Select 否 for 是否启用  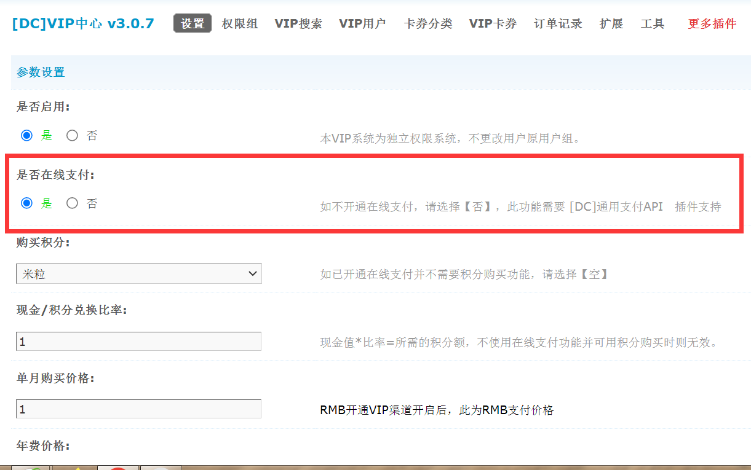[x=73, y=135]
